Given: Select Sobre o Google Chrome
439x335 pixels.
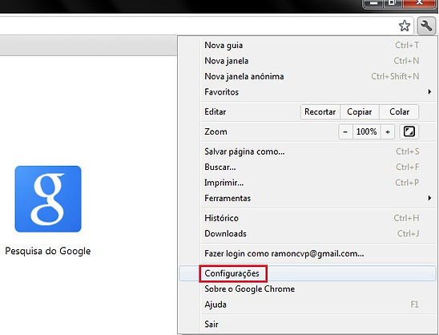Looking at the screenshot, I should (x=308, y=289).
